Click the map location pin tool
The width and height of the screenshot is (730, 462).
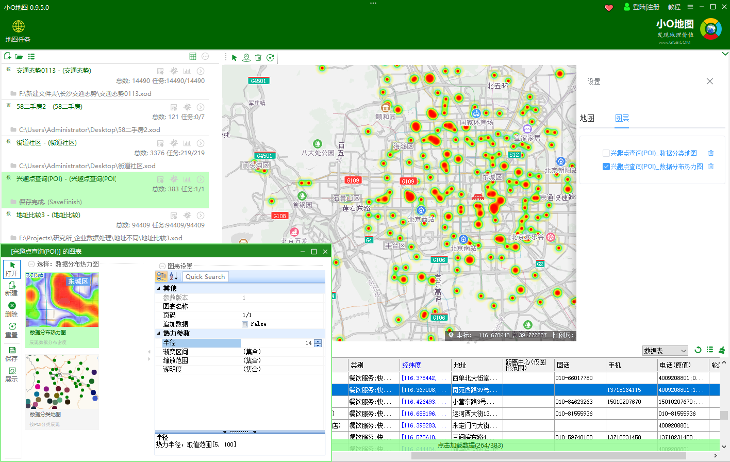point(246,58)
